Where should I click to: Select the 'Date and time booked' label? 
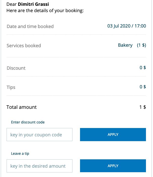coord(30,26)
